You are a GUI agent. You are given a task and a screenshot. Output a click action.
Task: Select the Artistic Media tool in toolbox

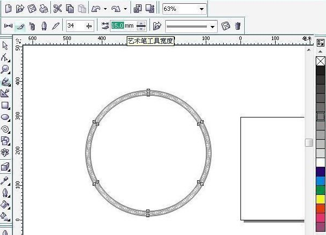pos(5,82)
